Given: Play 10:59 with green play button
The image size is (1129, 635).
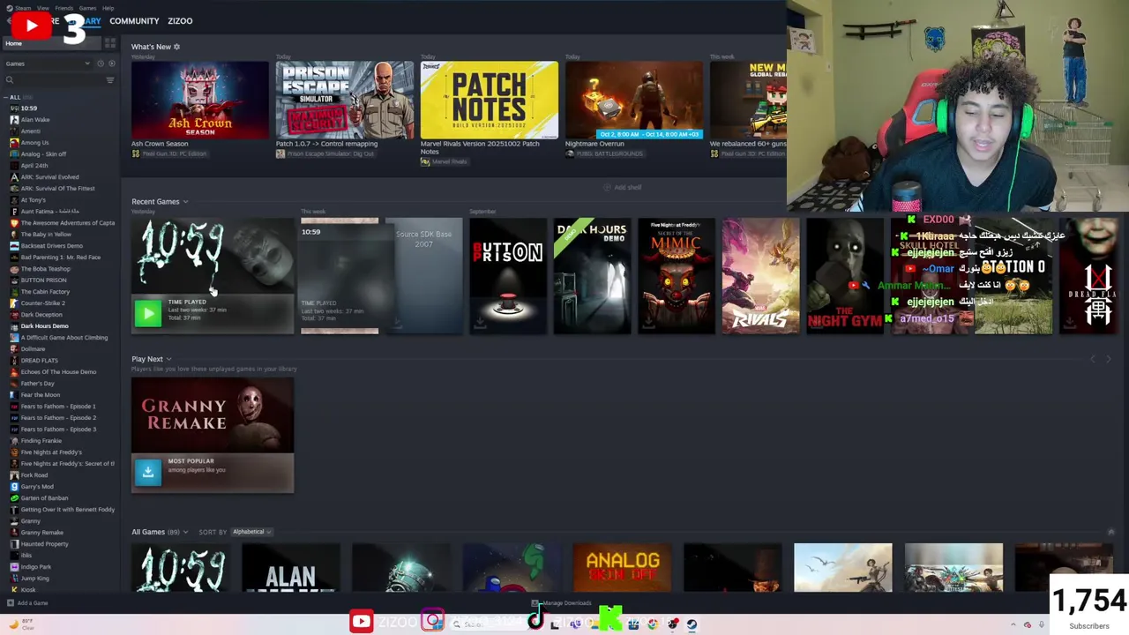Looking at the screenshot, I should [x=148, y=312].
